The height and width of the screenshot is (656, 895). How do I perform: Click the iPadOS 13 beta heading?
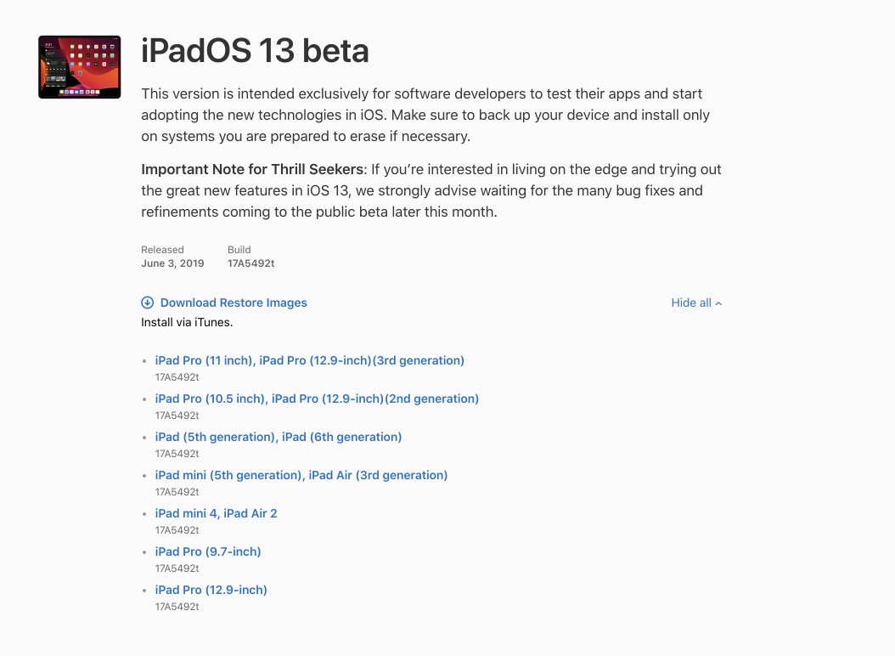pyautogui.click(x=255, y=51)
